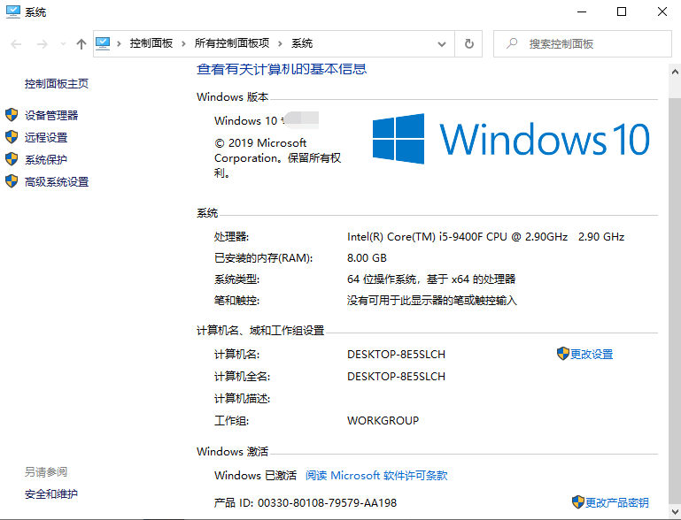Open 高级系统设置 in the sidebar
681x520 pixels.
point(57,182)
